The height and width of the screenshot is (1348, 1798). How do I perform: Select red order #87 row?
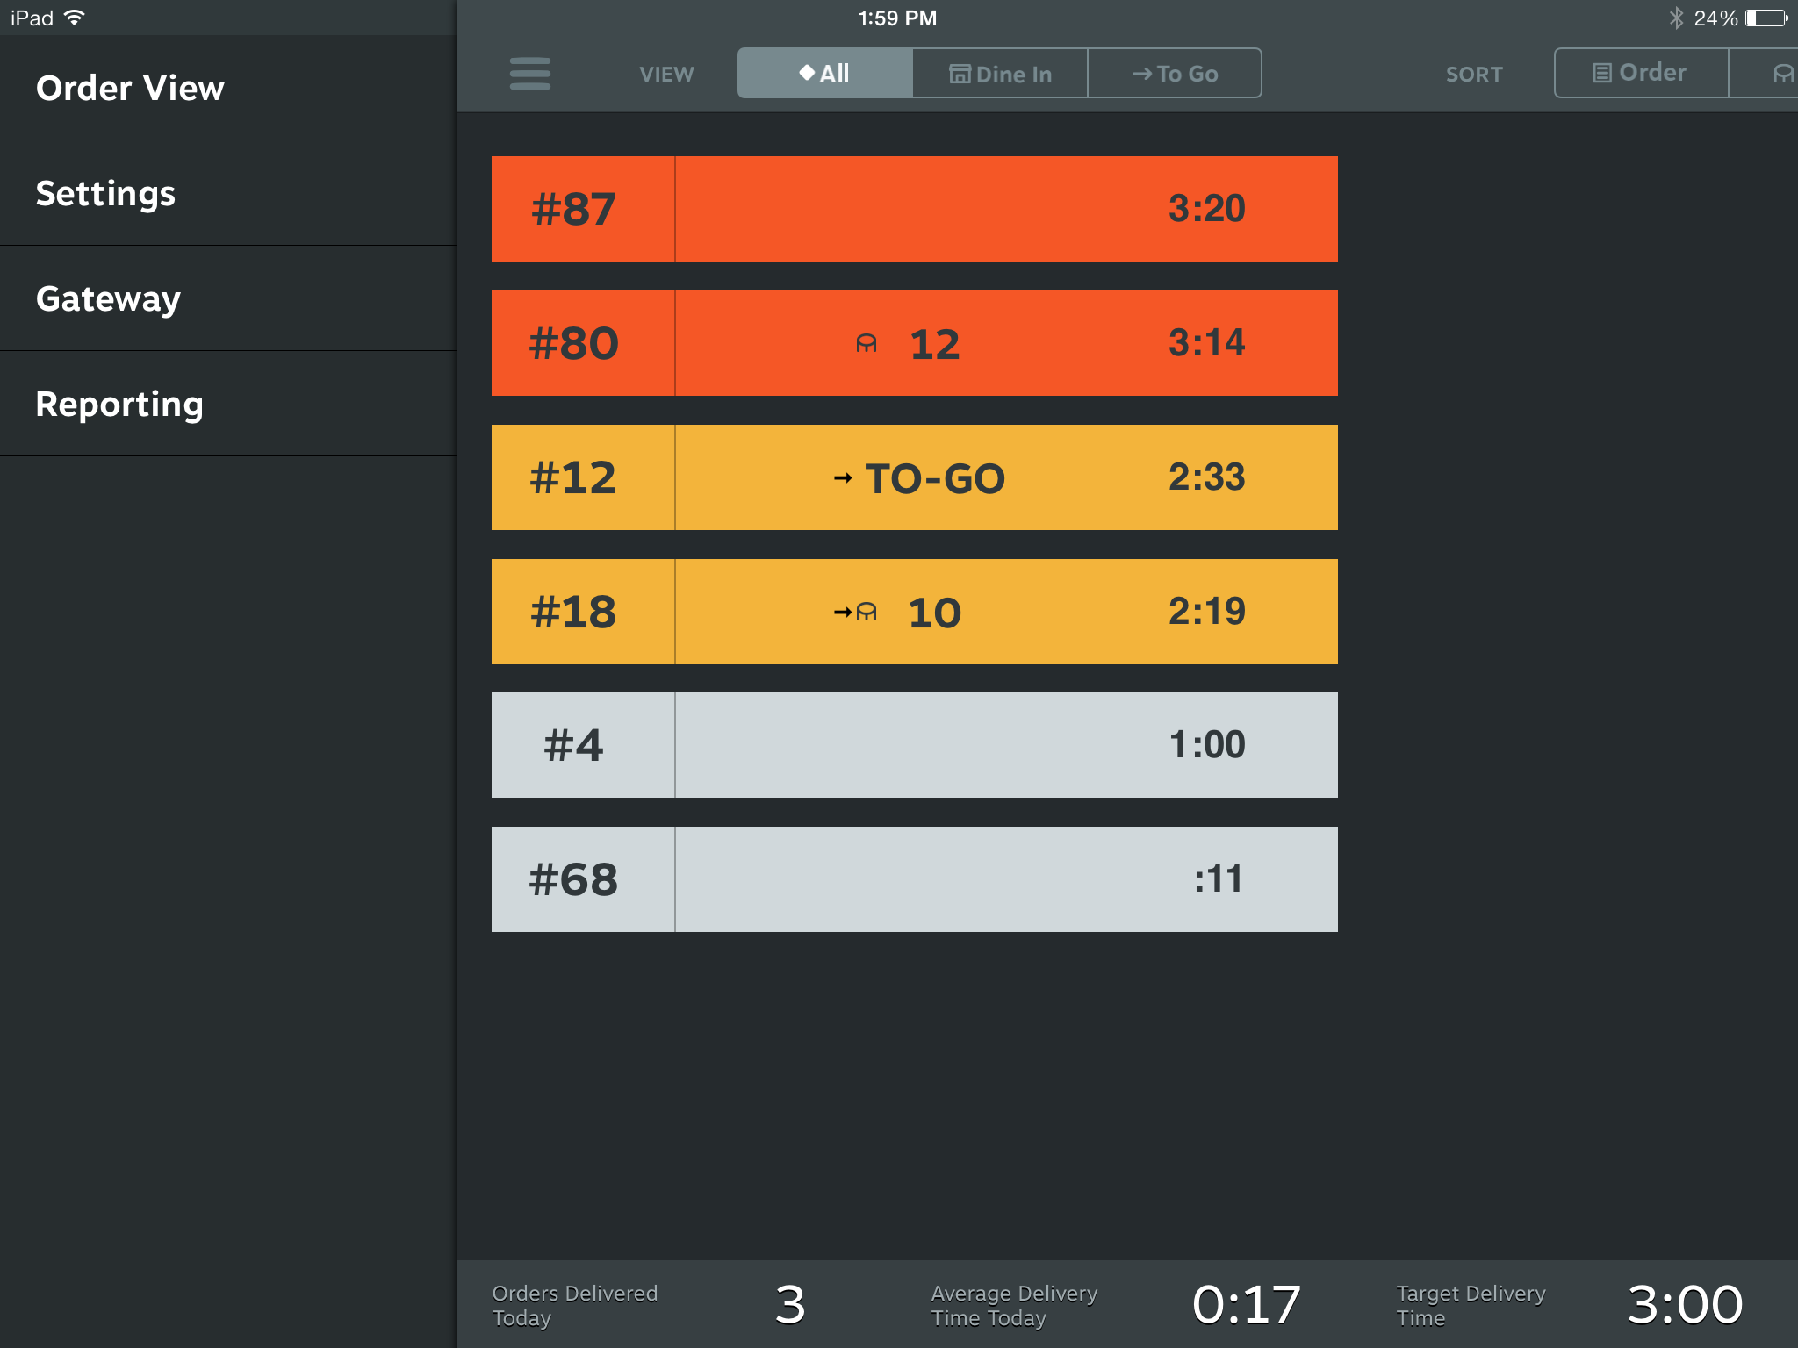(914, 209)
